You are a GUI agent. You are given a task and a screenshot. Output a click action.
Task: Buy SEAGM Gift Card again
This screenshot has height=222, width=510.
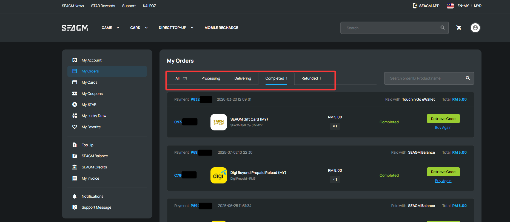pos(443,127)
